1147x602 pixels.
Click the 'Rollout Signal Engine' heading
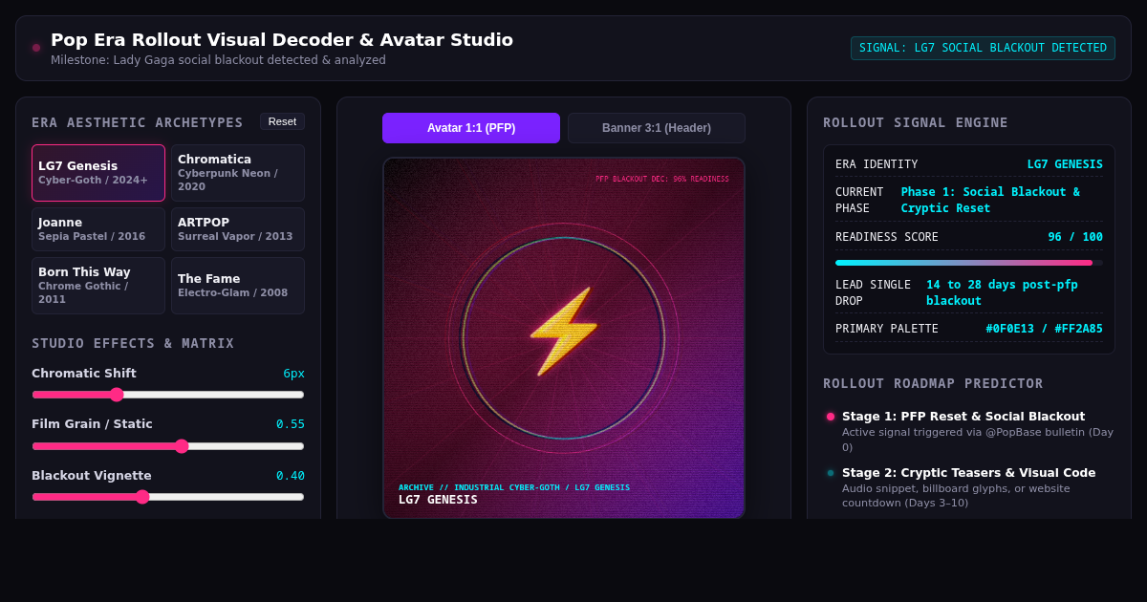click(x=916, y=122)
